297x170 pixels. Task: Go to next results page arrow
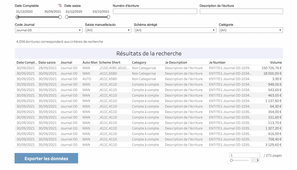[257, 160]
